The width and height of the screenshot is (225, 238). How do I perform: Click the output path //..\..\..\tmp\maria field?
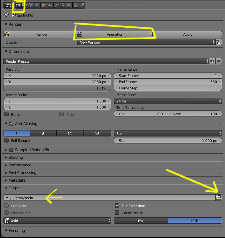coord(109,198)
